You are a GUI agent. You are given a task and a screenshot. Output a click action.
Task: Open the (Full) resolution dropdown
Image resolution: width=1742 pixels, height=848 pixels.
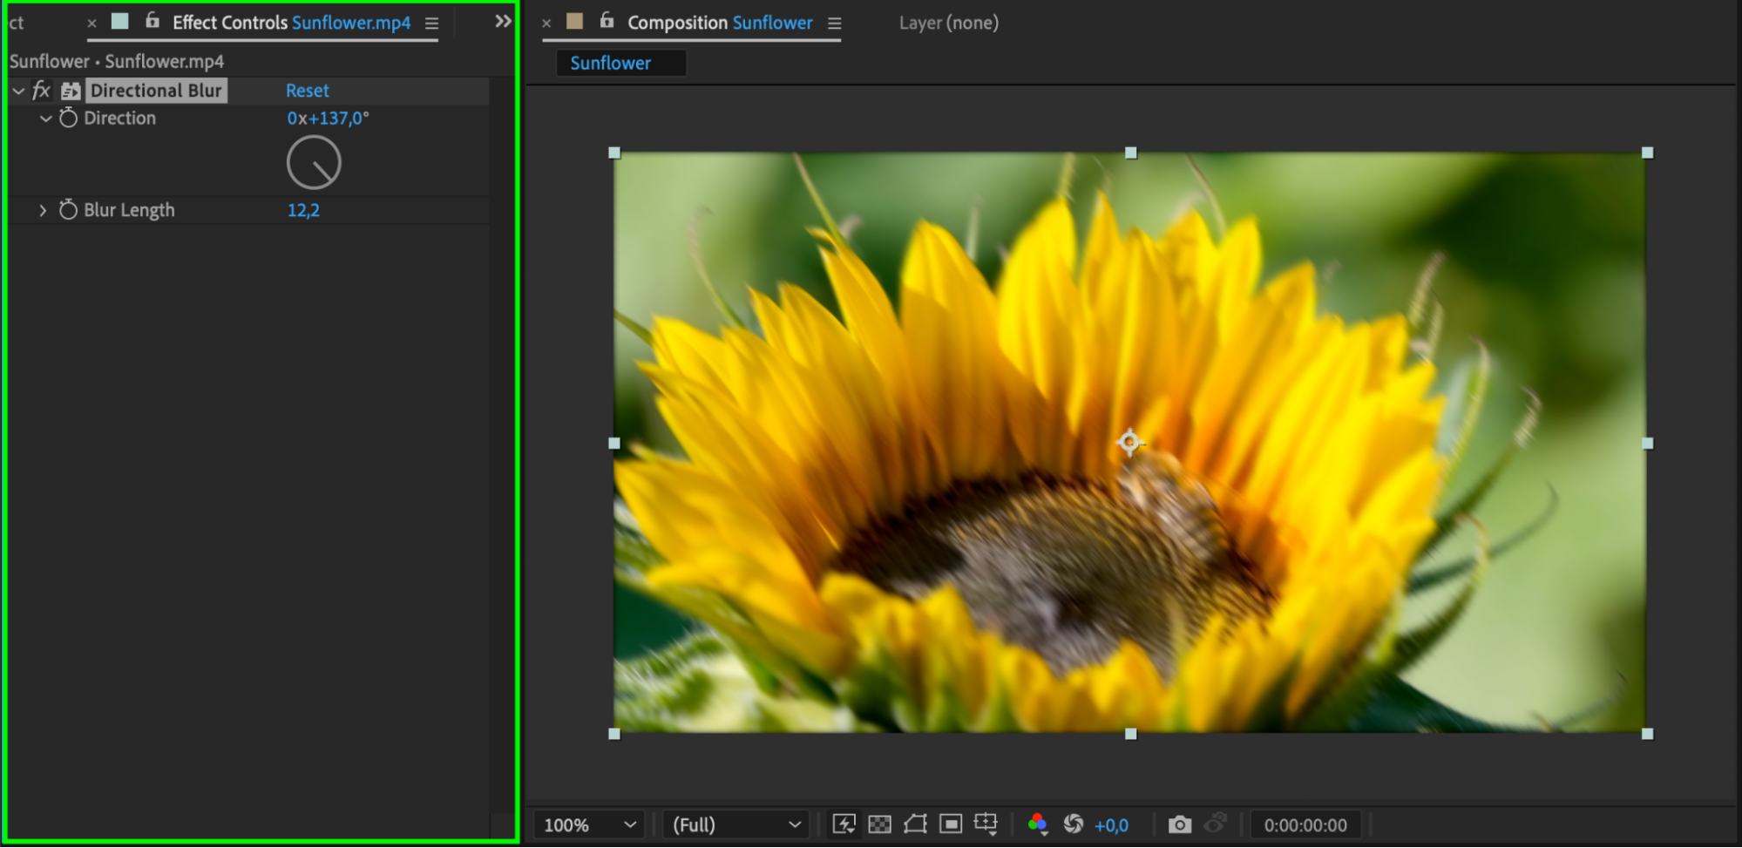click(x=735, y=824)
